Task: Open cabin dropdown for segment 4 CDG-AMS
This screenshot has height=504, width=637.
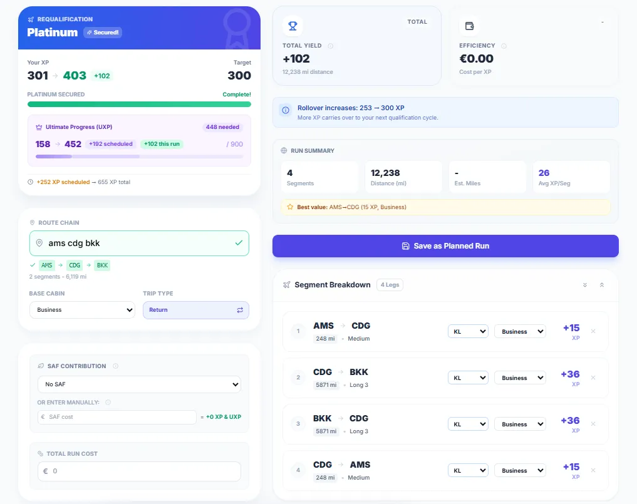Action: pos(520,470)
